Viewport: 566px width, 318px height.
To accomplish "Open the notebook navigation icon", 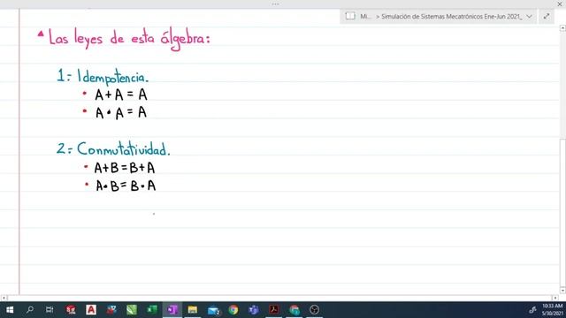I will tap(350, 16).
